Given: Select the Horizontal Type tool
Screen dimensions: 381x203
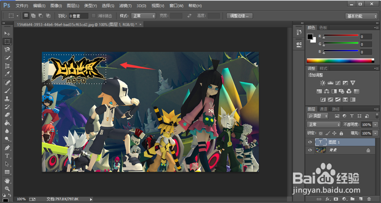Looking at the screenshot, I should (x=7, y=156).
